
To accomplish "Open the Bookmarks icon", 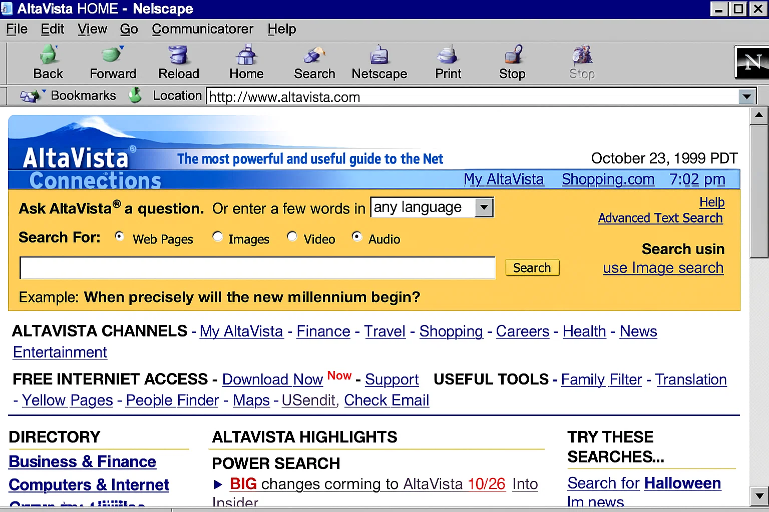I will pyautogui.click(x=31, y=95).
